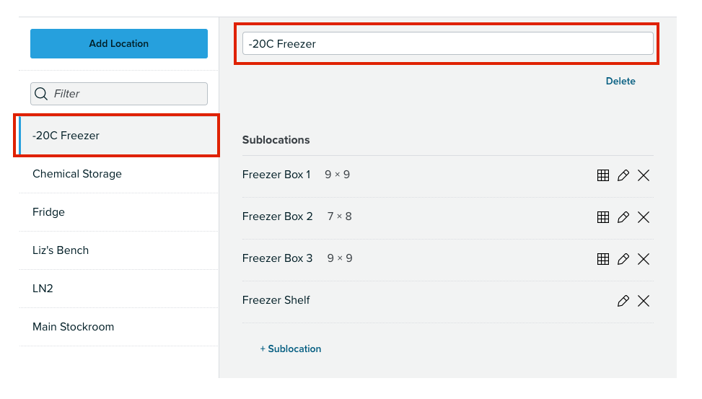Focus the Filter search field

point(118,94)
